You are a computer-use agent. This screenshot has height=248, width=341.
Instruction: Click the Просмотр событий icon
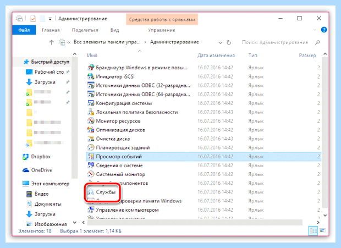tap(91, 157)
